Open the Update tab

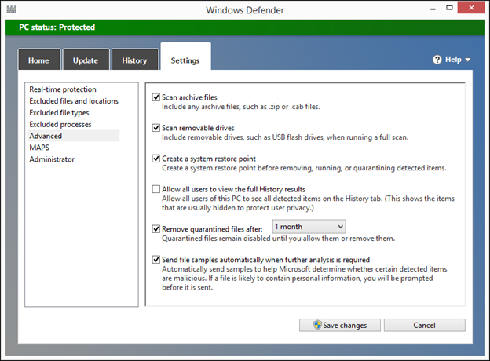86,60
